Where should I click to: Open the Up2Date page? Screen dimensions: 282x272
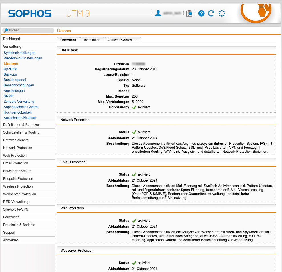(11, 69)
